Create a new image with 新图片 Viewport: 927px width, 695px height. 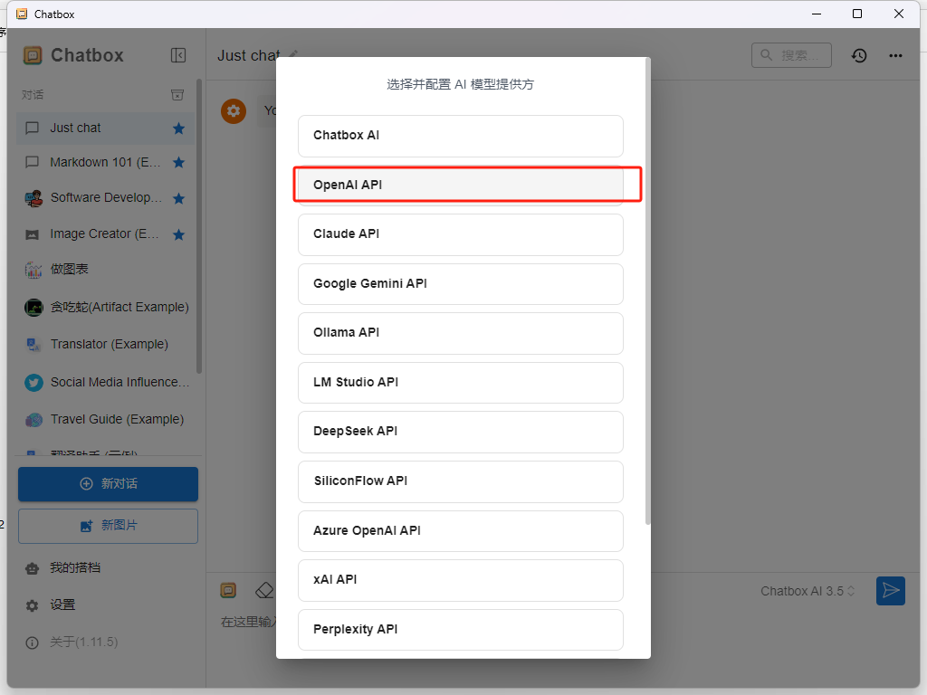point(109,526)
